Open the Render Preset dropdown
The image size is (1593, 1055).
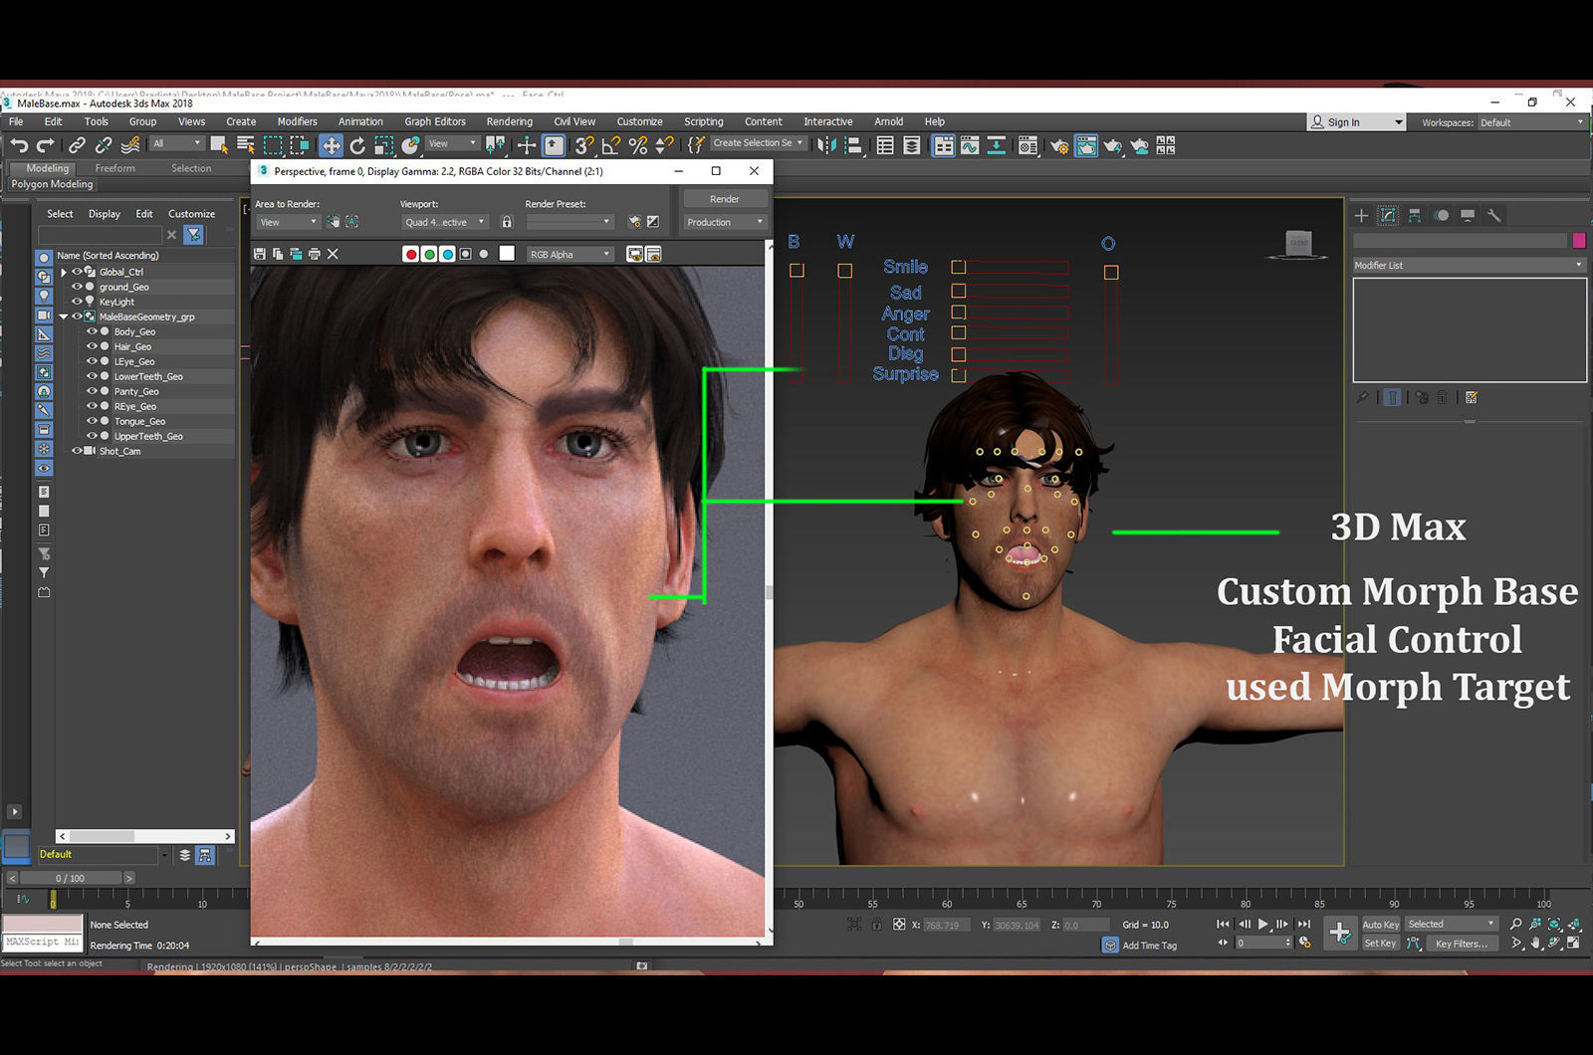[569, 222]
